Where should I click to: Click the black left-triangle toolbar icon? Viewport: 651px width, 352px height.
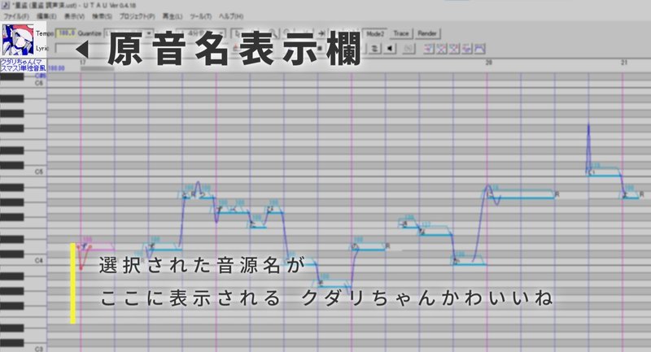pos(390,49)
